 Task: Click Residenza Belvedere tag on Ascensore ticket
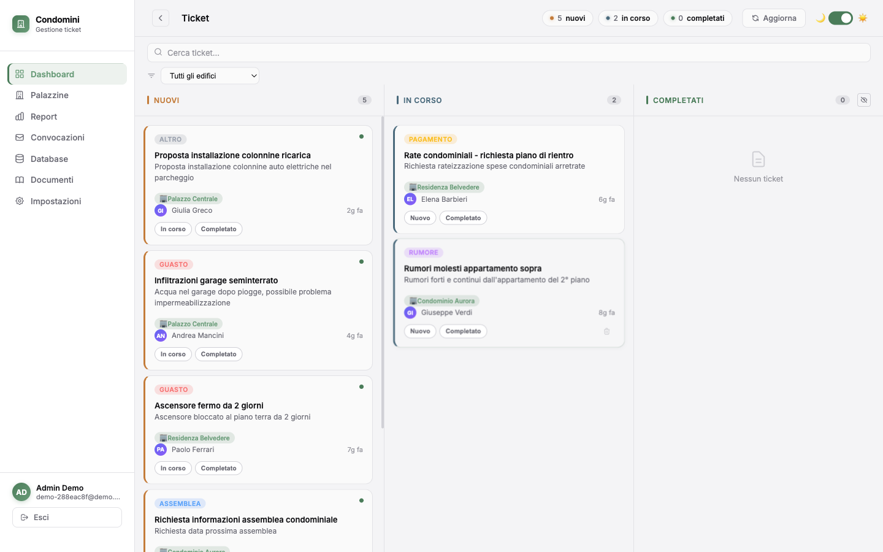coord(195,438)
